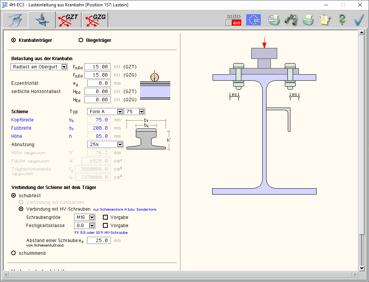Screen dimensions: 369x282
Task: Click the Exzentrizität e_y input field
Action: coord(98,83)
